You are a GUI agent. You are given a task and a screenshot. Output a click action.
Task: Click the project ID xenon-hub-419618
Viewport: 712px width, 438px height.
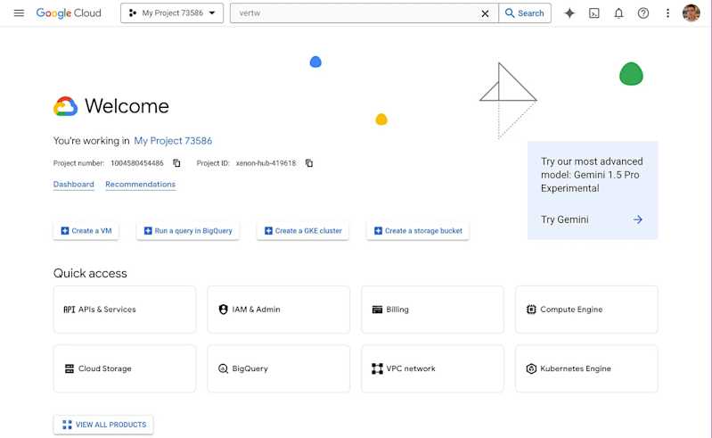266,163
